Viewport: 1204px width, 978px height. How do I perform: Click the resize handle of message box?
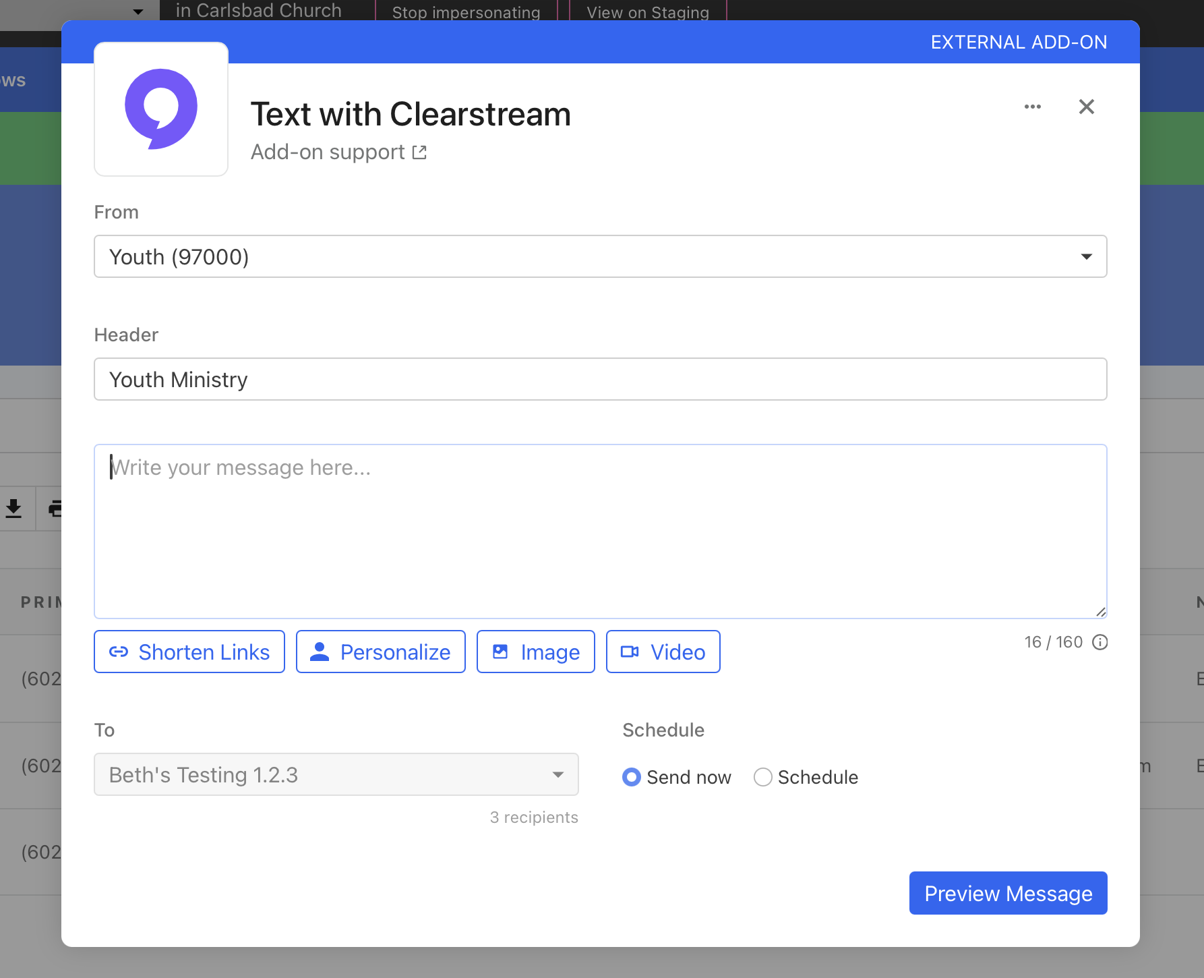click(x=1100, y=612)
